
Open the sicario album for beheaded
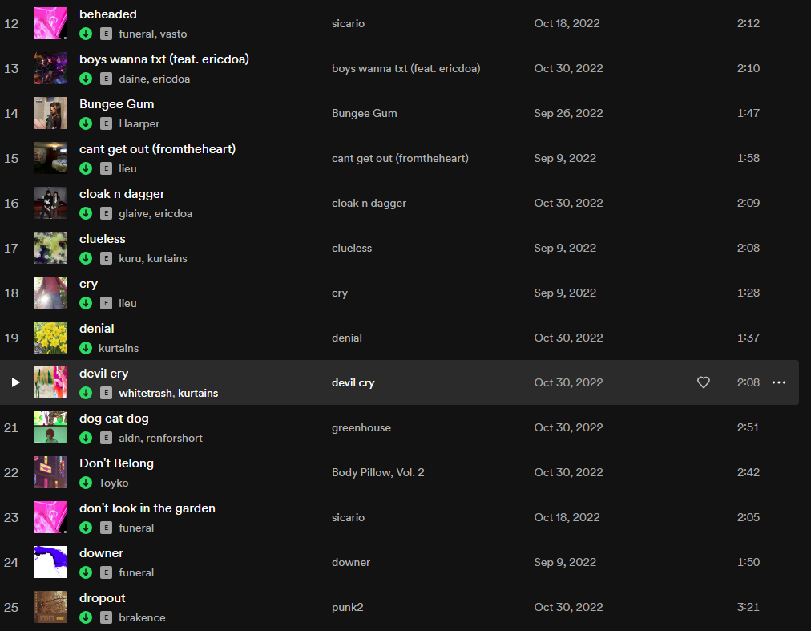348,23
